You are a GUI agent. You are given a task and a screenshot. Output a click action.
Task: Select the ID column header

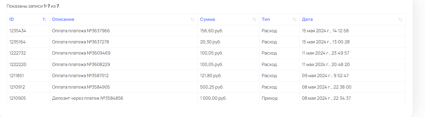pos(28,19)
